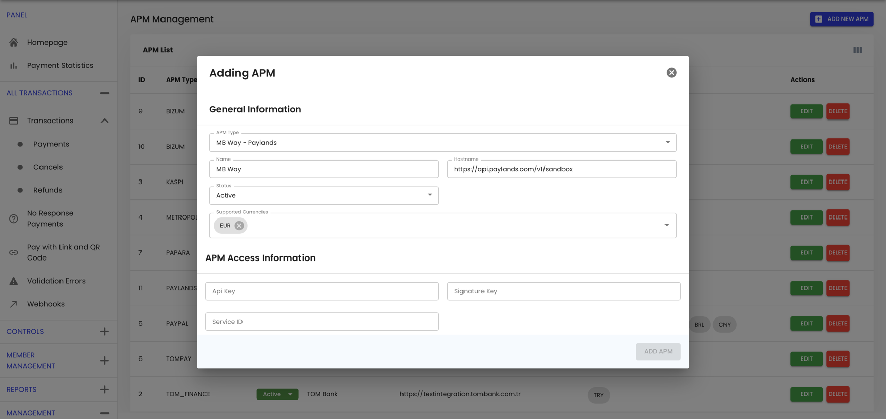Open the Payments page
This screenshot has width=886, height=419.
pos(51,144)
